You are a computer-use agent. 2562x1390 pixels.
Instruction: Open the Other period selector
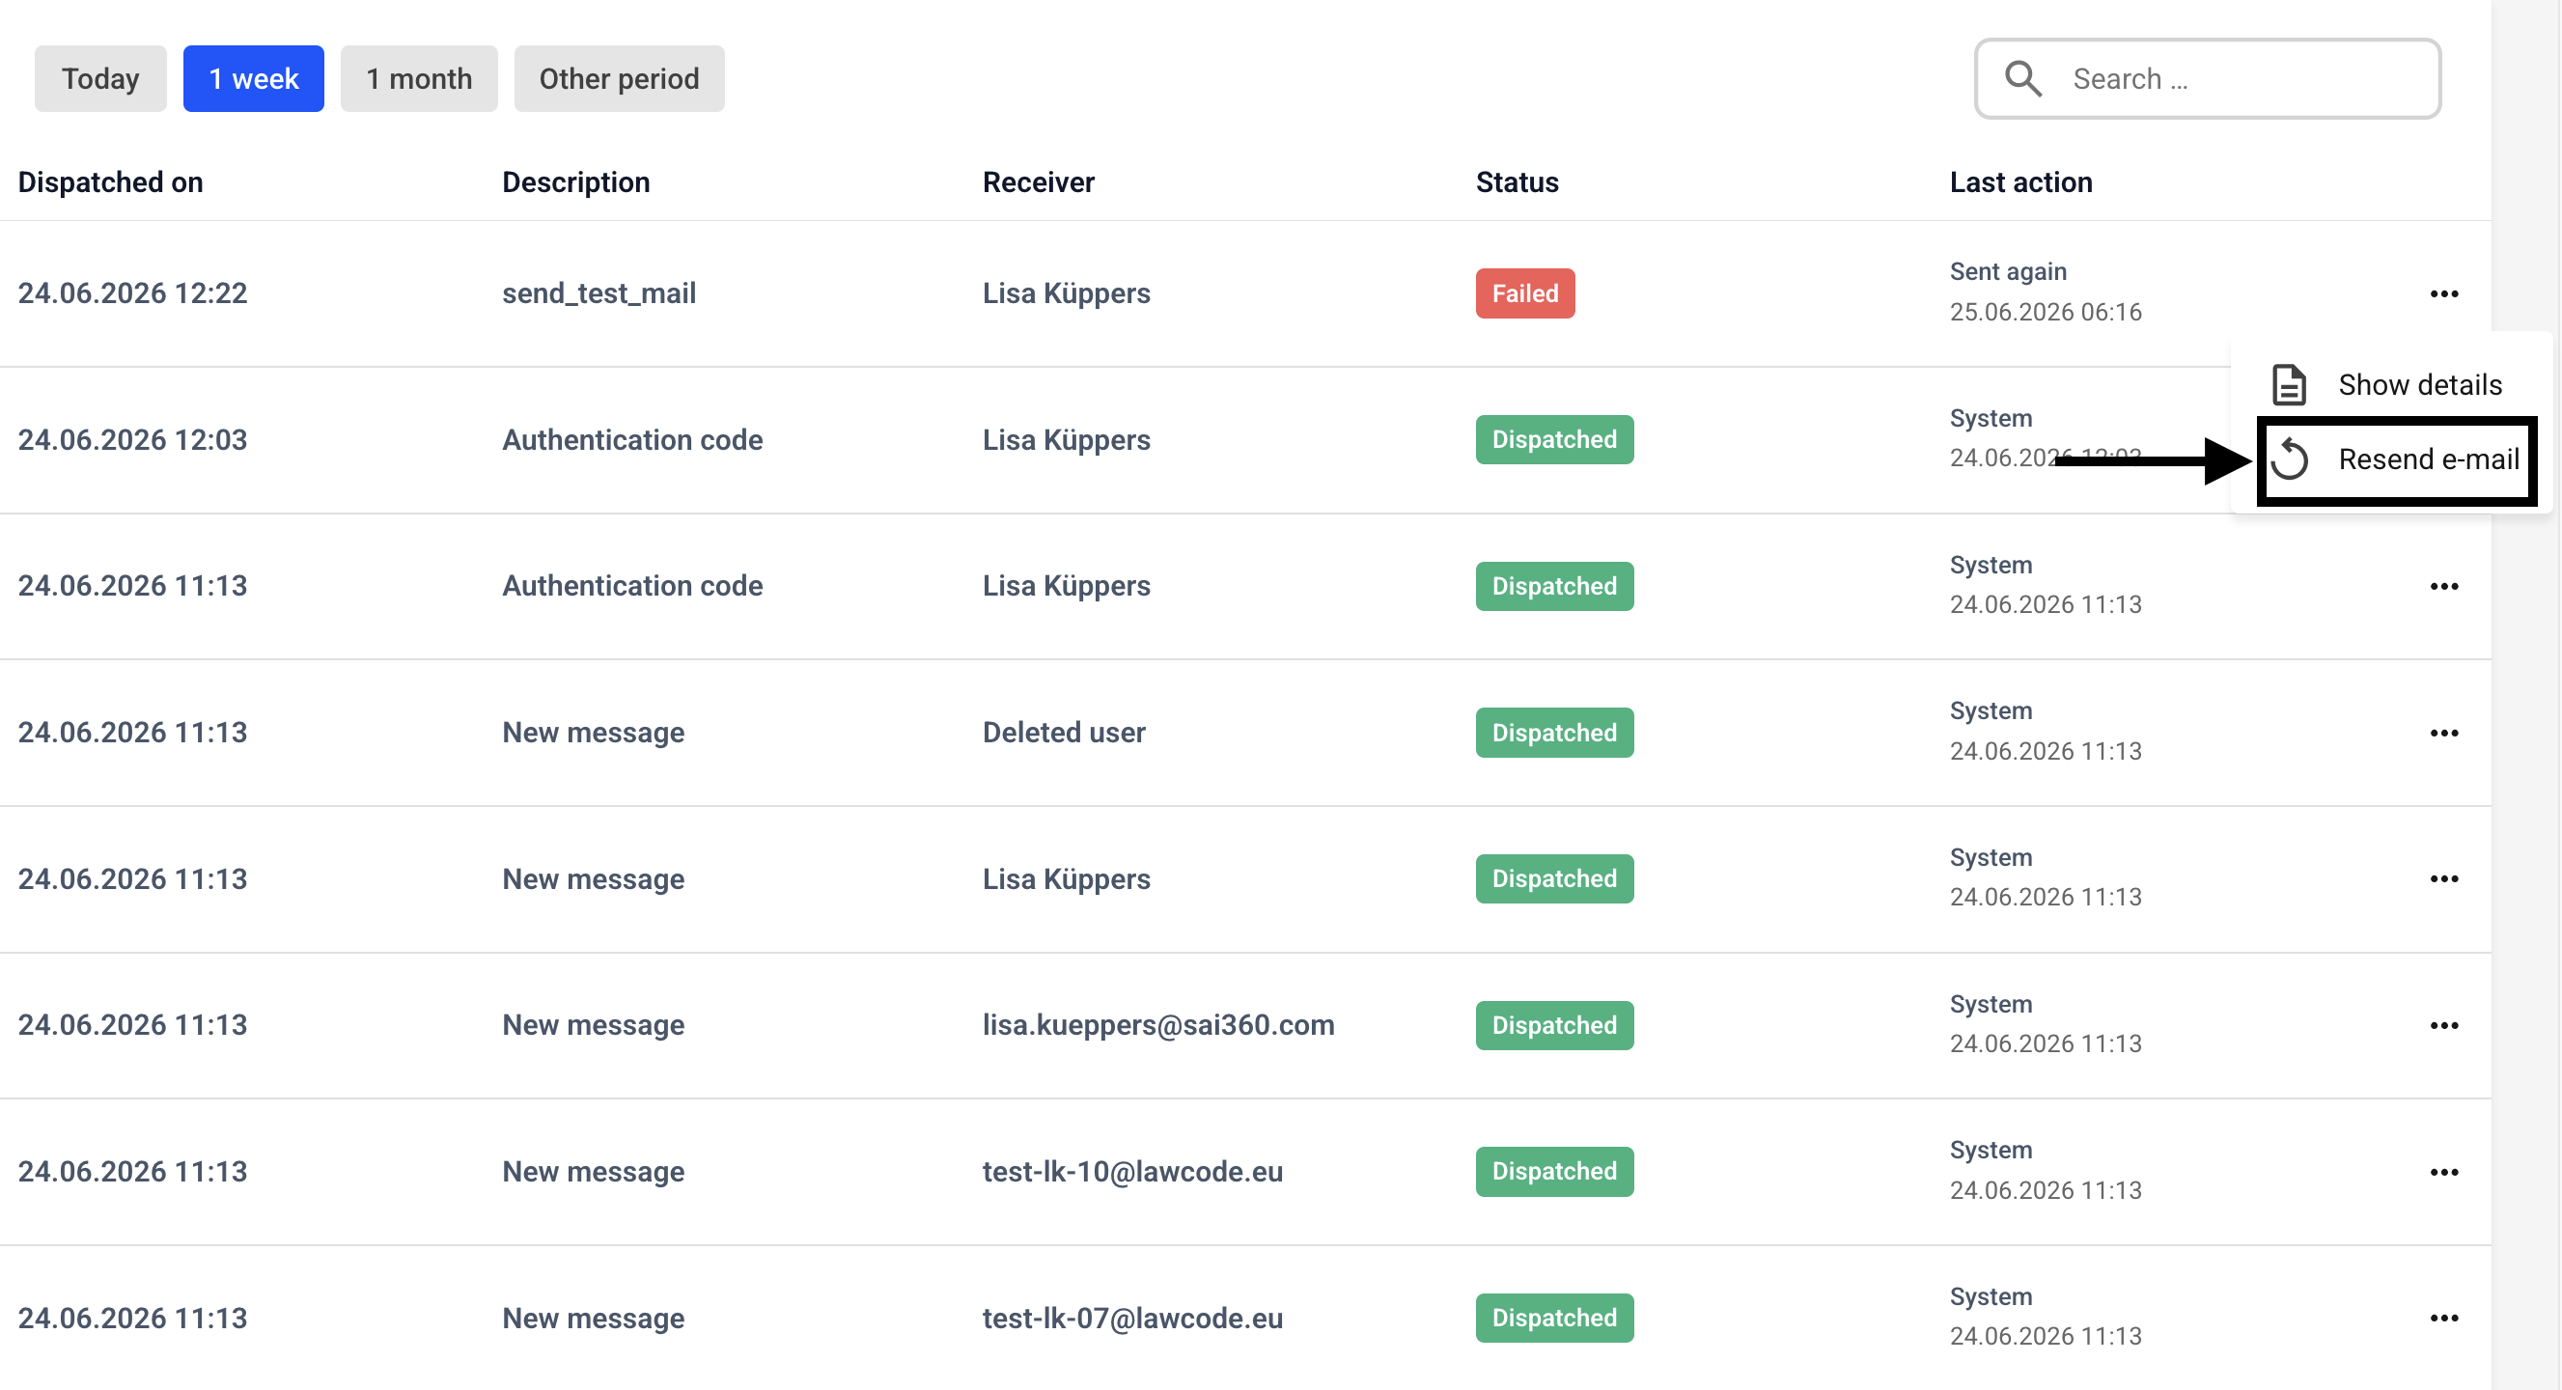click(x=619, y=78)
